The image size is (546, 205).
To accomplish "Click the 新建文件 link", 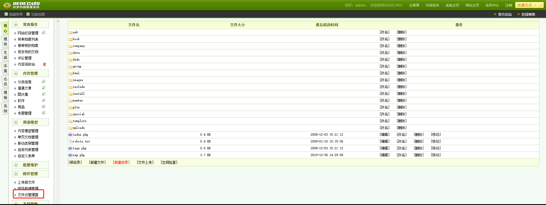I will coord(97,162).
